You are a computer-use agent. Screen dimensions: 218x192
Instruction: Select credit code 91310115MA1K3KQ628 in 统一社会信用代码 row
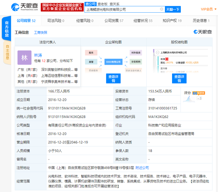pos(67,108)
